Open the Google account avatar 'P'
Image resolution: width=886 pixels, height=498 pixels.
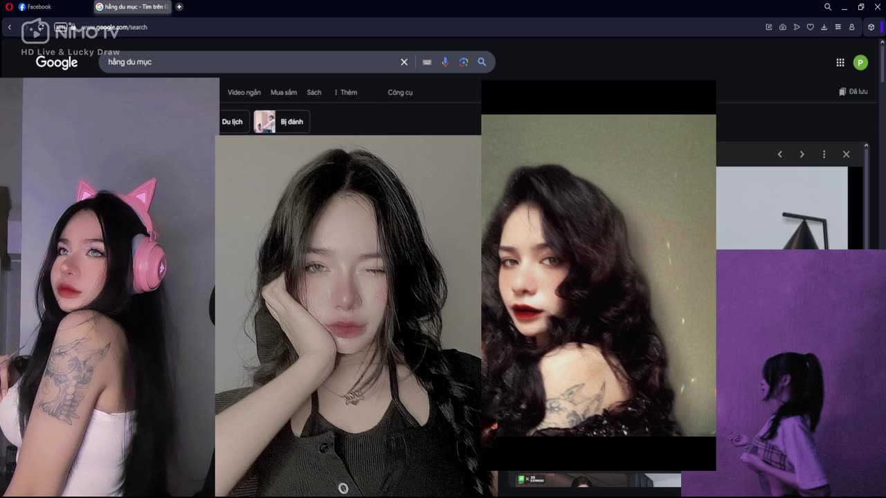pos(860,63)
